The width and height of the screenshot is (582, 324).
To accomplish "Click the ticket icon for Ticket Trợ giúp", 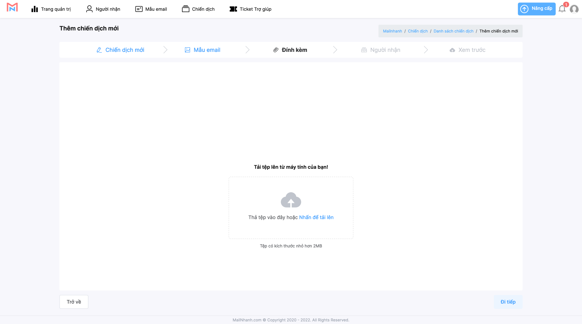I will click(x=233, y=9).
